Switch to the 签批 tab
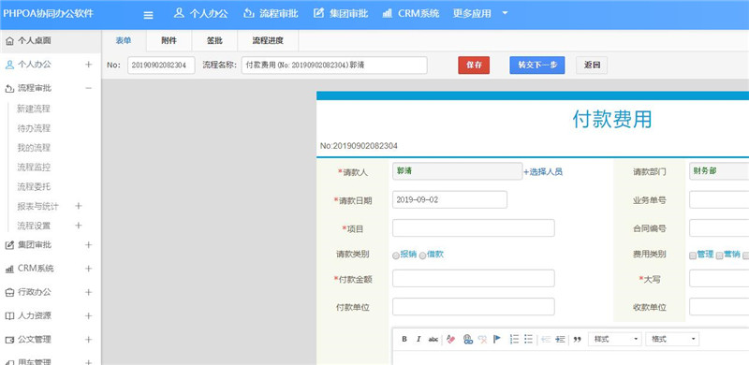The height and width of the screenshot is (365, 749). tap(214, 40)
